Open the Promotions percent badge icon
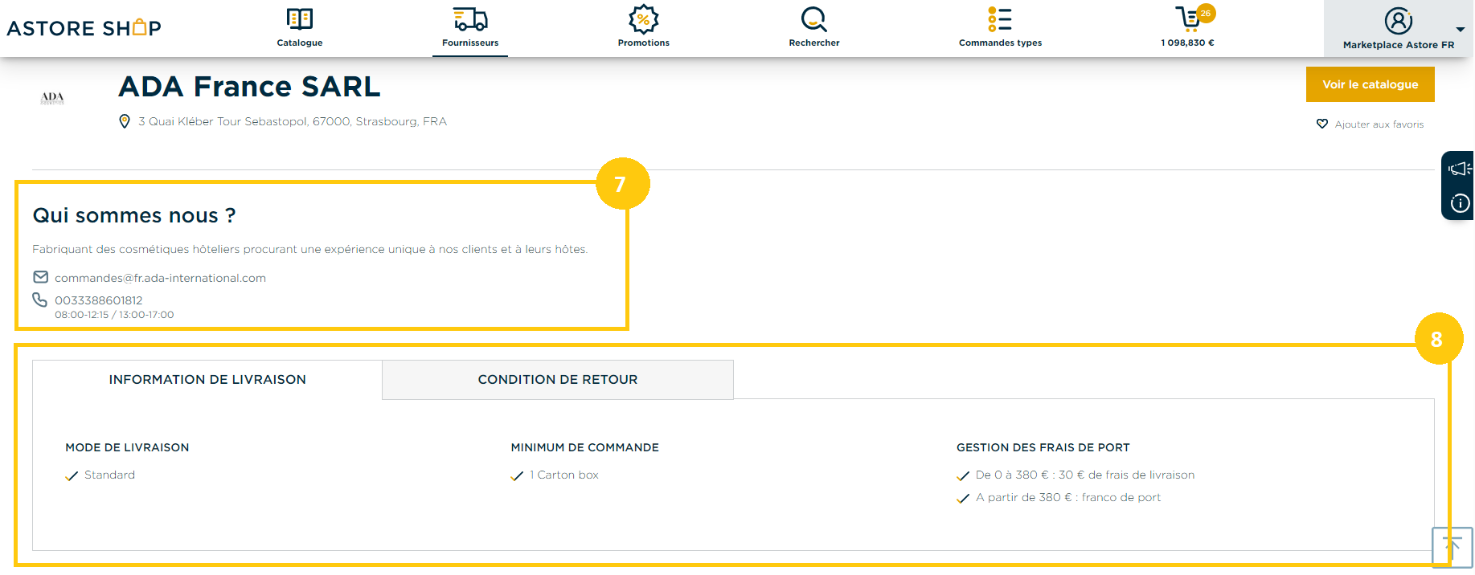The width and height of the screenshot is (1475, 575). (643, 18)
